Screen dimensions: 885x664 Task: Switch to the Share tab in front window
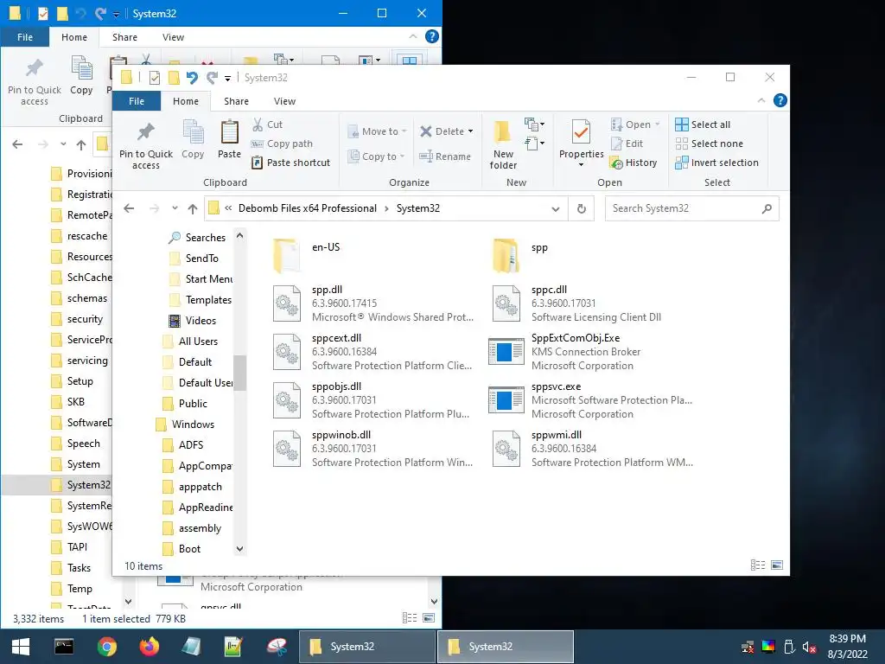(236, 101)
